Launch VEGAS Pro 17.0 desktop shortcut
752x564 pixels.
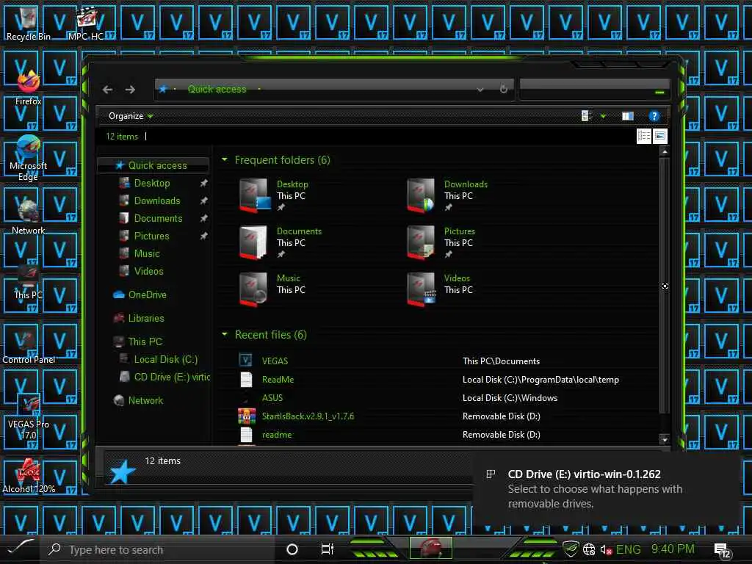pyautogui.click(x=29, y=417)
